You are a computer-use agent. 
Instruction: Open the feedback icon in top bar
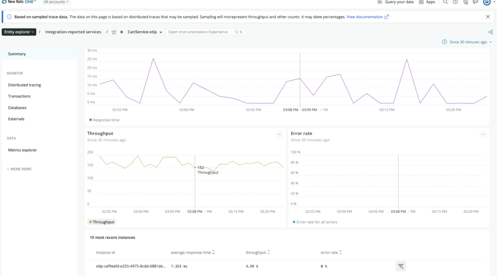tap(465, 2)
